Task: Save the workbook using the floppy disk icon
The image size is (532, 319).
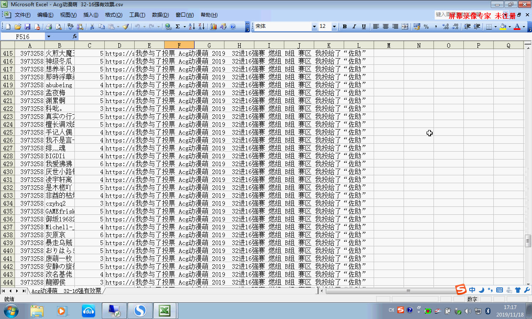Action: pyautogui.click(x=27, y=27)
